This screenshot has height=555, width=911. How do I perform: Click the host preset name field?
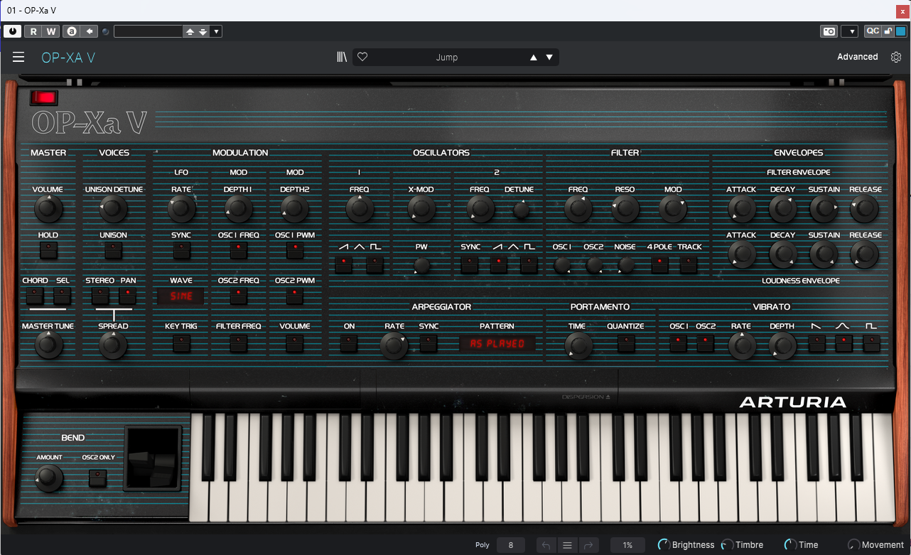pyautogui.click(x=149, y=31)
